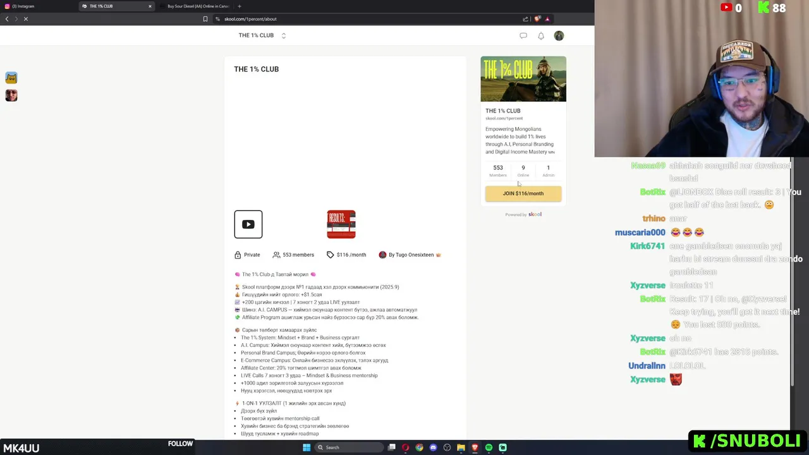Click THE 1% CLUB card title
This screenshot has height=455, width=809.
point(503,111)
